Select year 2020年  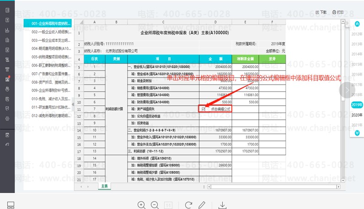click(357, 115)
